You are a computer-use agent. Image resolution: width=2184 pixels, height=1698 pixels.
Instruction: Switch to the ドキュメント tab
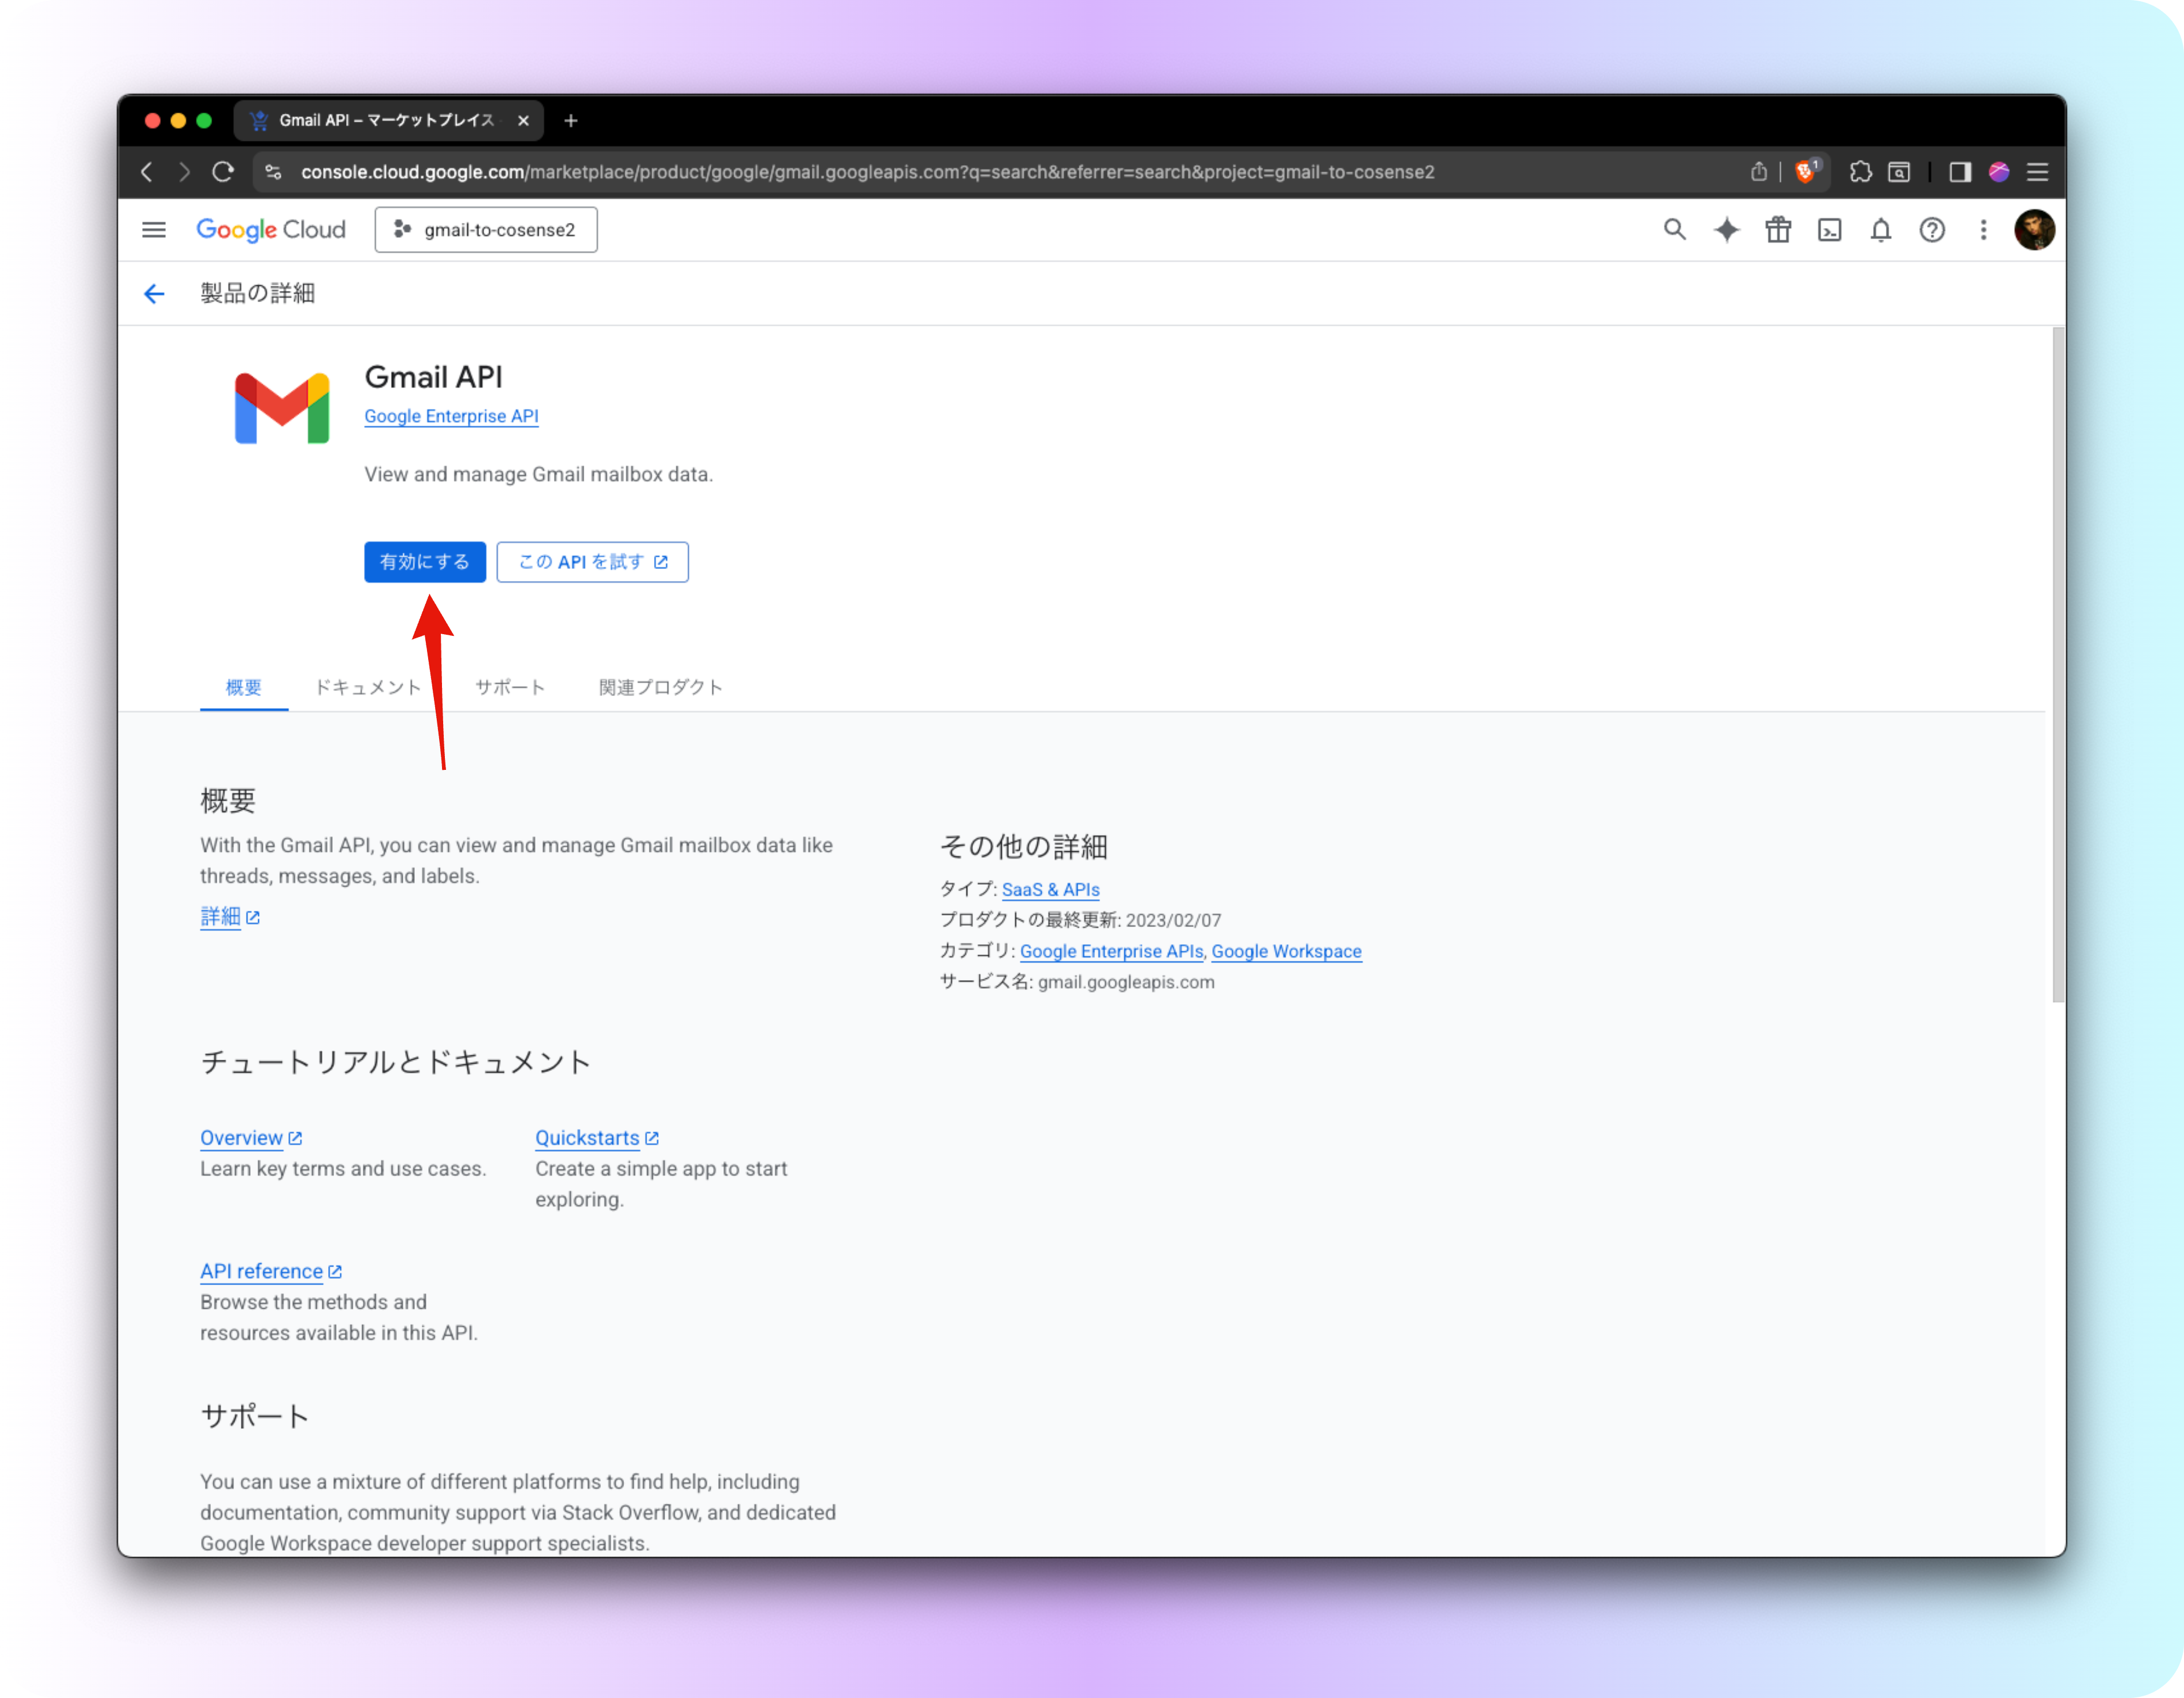point(368,687)
